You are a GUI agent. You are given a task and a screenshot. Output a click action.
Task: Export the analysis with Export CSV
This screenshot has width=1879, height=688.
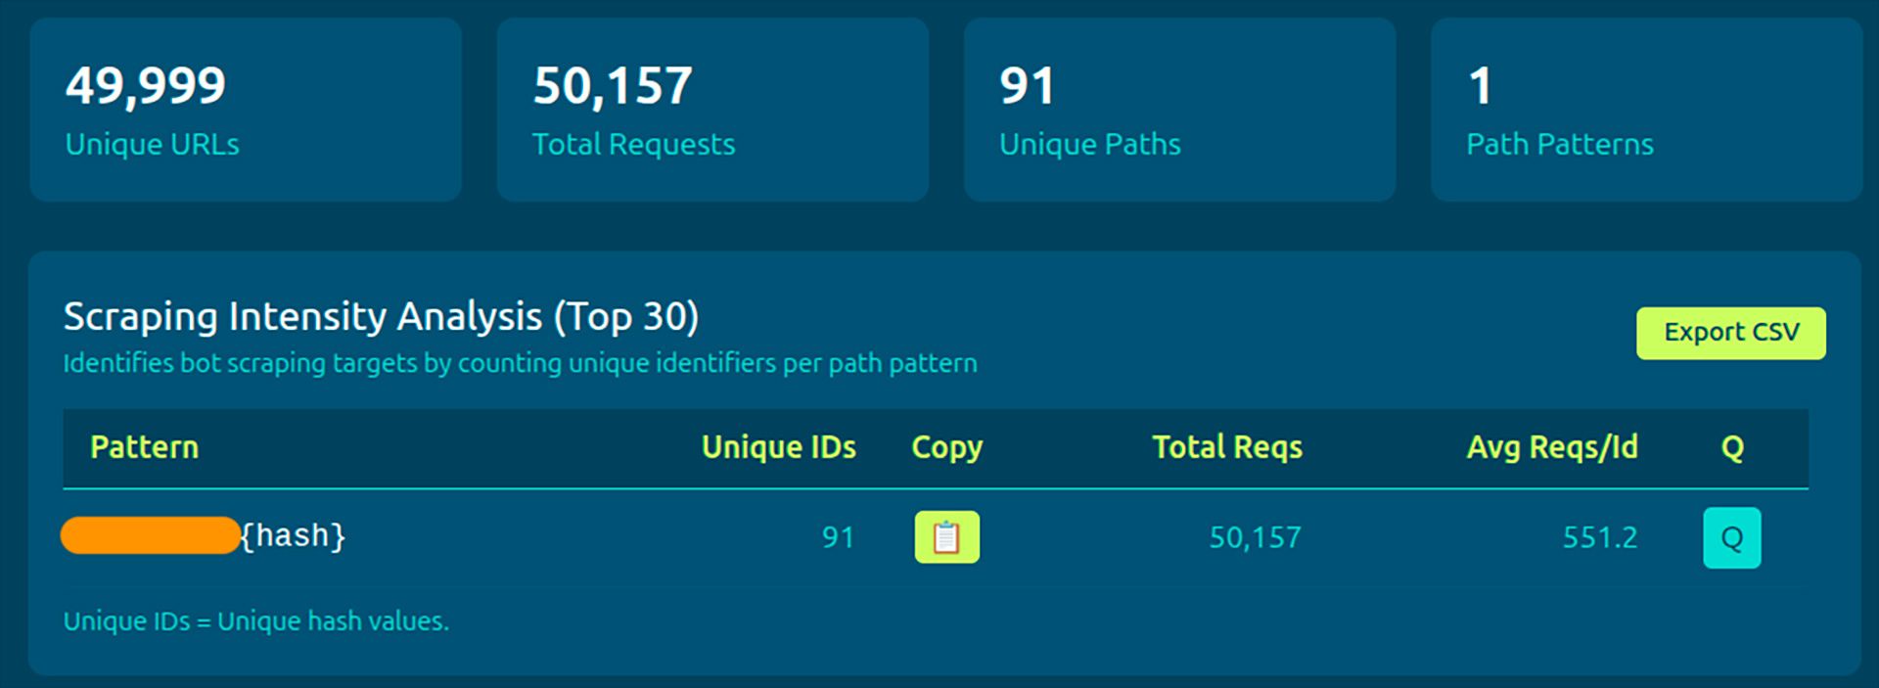pos(1730,333)
